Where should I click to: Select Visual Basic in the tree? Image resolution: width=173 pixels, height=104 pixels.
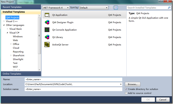[x=16, y=29]
